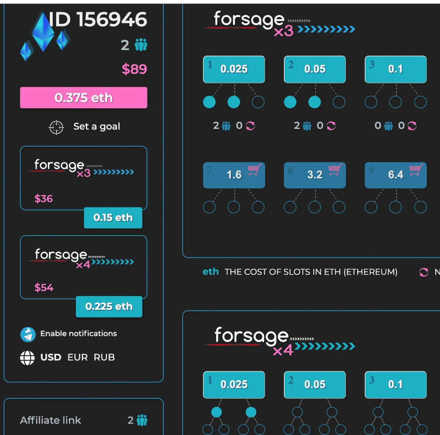This screenshot has height=435, width=440.
Task: Click the 0.225 eth badge
Action: [109, 307]
